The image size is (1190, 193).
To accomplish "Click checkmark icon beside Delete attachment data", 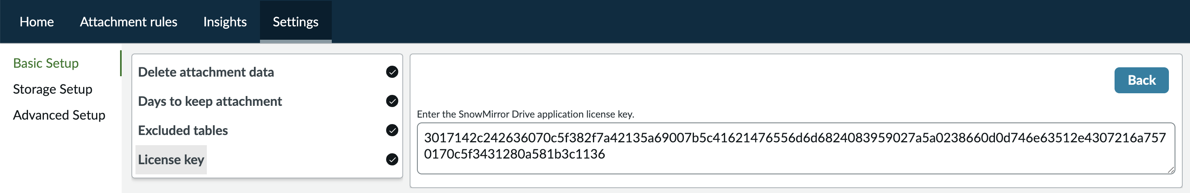I will click(392, 72).
